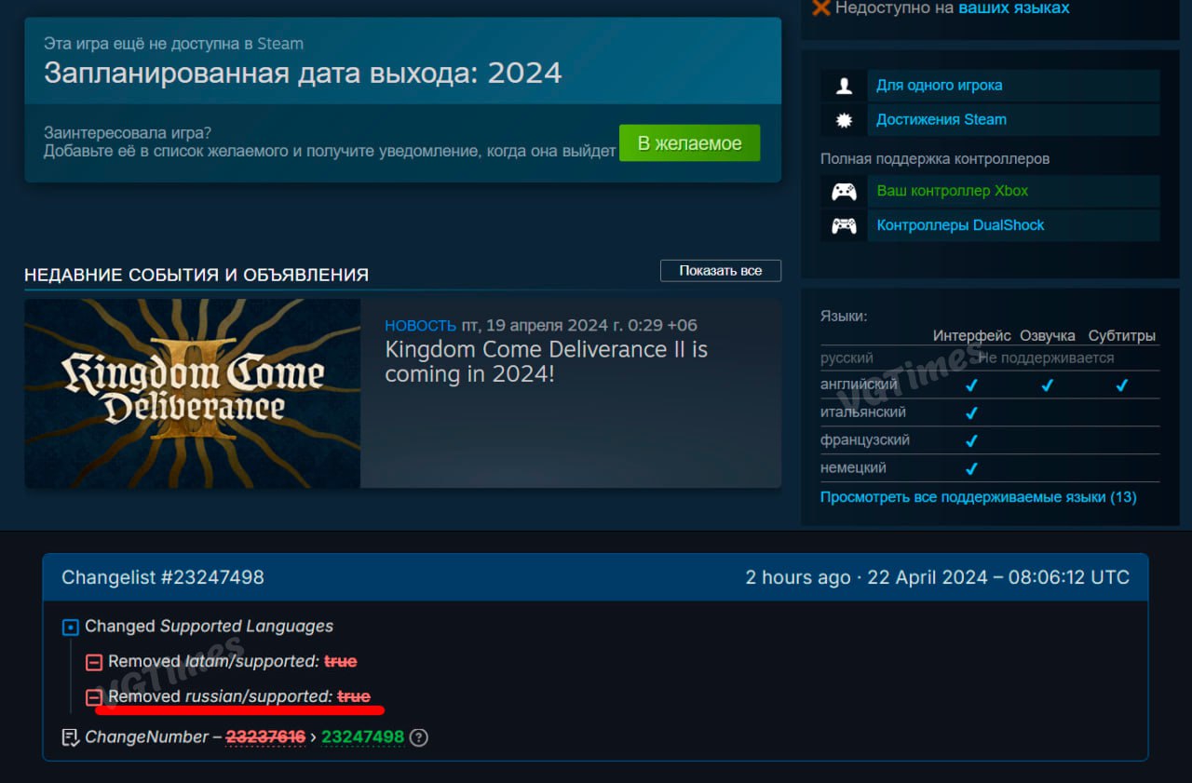This screenshot has width=1192, height=783.
Task: Click the НЕДАВНИЕ СОБЫТИЯ И ОБЪЯВЛЕНИЯ heading
Action: tap(196, 275)
